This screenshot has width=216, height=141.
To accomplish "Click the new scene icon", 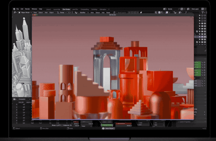I will pyautogui.click(x=182, y=9).
